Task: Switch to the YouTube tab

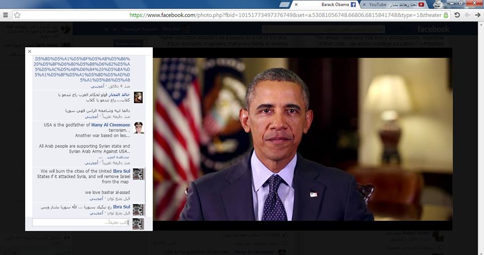Action: [393, 5]
